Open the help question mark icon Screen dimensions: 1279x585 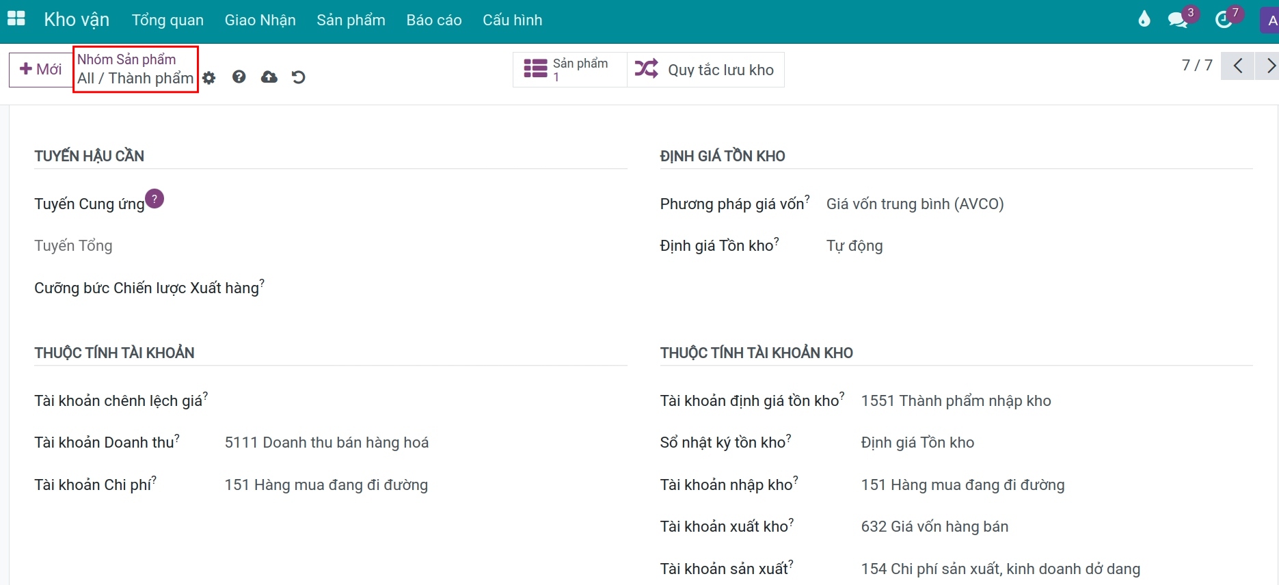click(239, 77)
